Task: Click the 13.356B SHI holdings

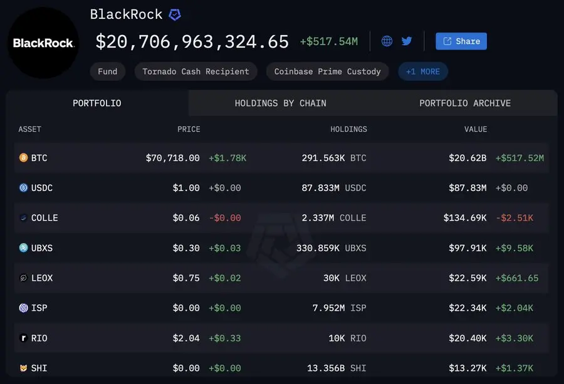Action: (x=337, y=368)
